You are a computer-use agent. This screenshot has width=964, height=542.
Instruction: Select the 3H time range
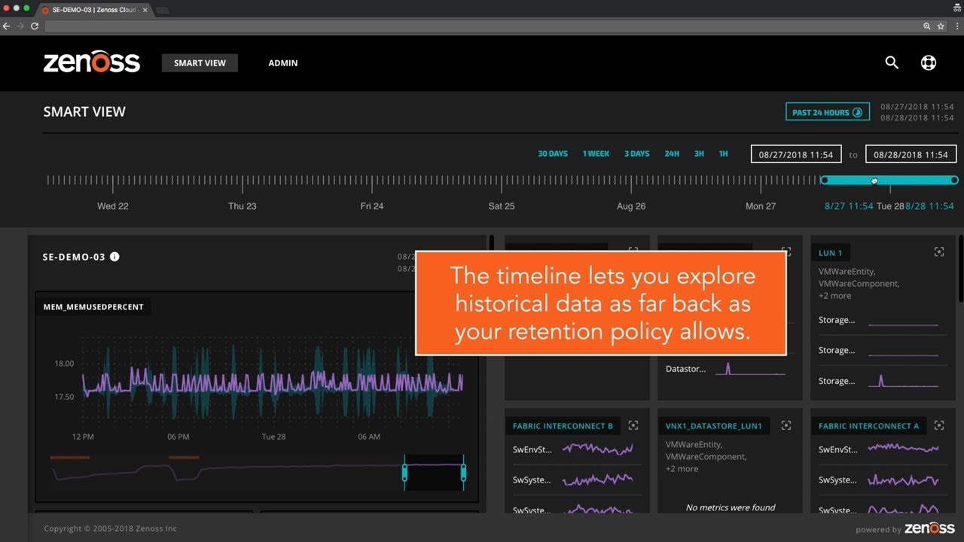point(699,154)
